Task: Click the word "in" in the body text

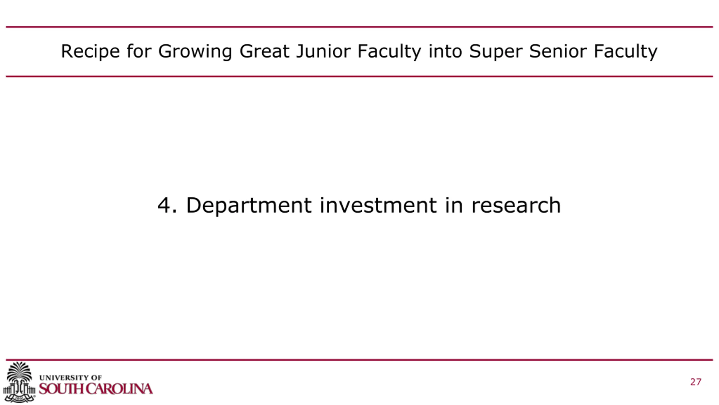Action: click(454, 205)
